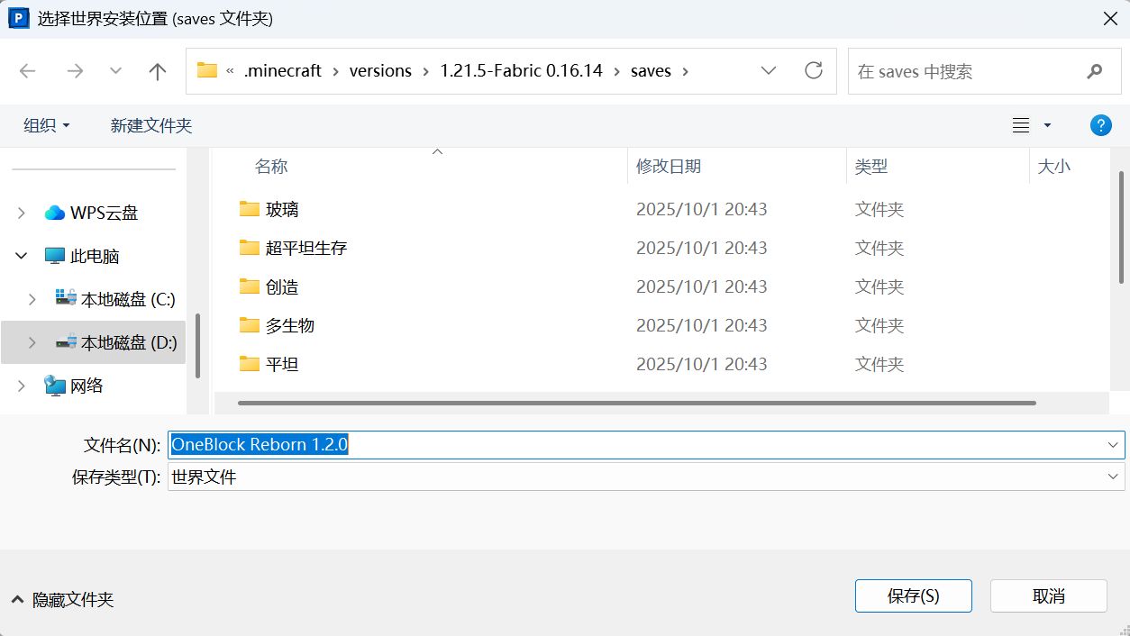Select the 创造 folder icon

250,286
